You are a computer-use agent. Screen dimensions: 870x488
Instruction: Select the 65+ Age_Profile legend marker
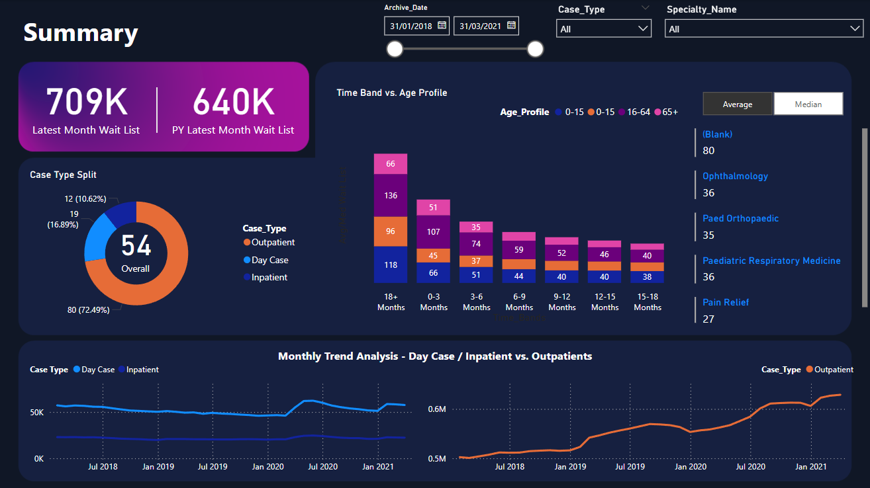[658, 112]
